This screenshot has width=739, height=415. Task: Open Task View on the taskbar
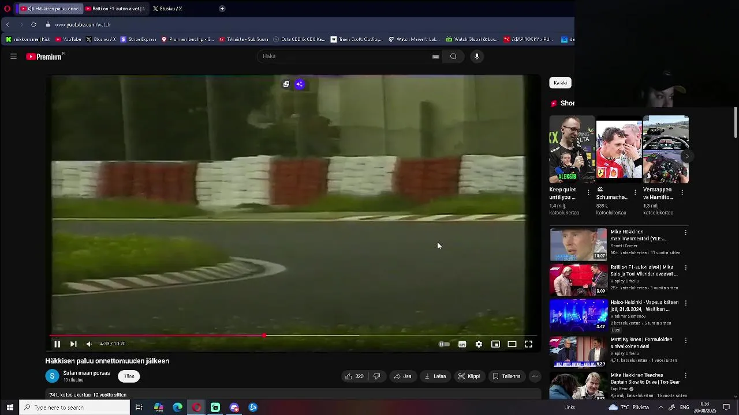[x=139, y=408]
